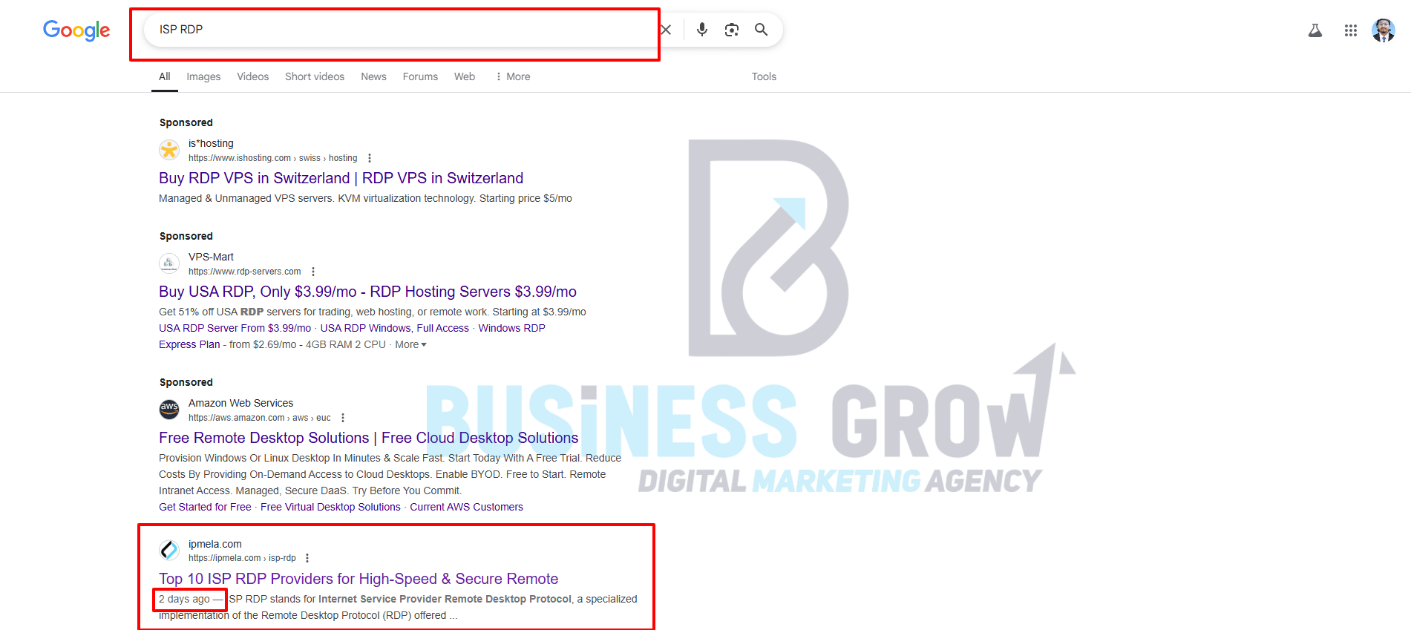Submit search with the magnifying glass icon
The image size is (1411, 630).
[x=762, y=30]
